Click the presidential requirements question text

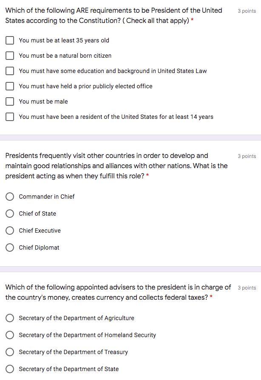point(114,16)
